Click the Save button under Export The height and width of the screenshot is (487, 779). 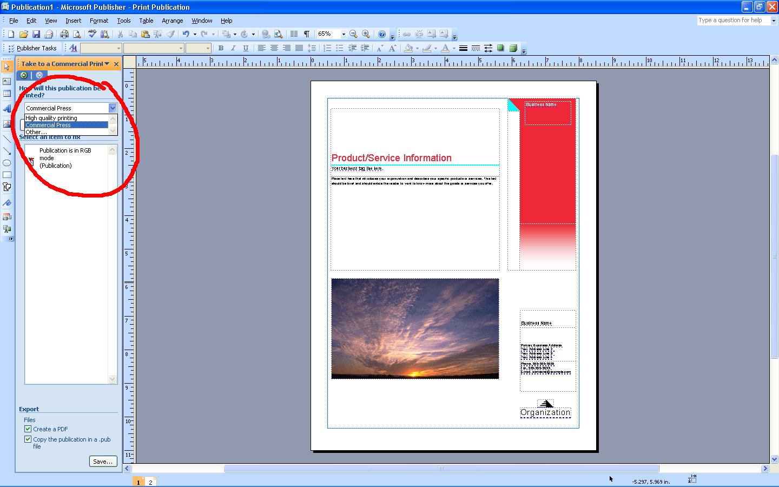click(x=103, y=461)
